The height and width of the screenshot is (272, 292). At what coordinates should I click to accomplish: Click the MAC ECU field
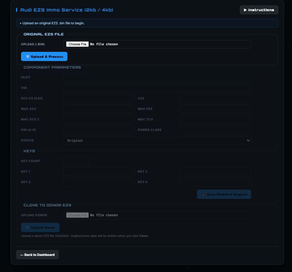point(99,109)
